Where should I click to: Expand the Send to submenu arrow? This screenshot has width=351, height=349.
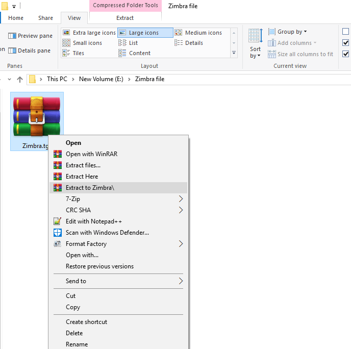point(181,281)
